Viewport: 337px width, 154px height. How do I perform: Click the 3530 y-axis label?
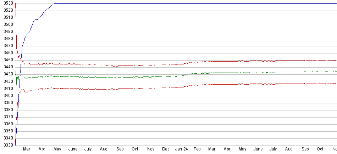pyautogui.click(x=7, y=3)
